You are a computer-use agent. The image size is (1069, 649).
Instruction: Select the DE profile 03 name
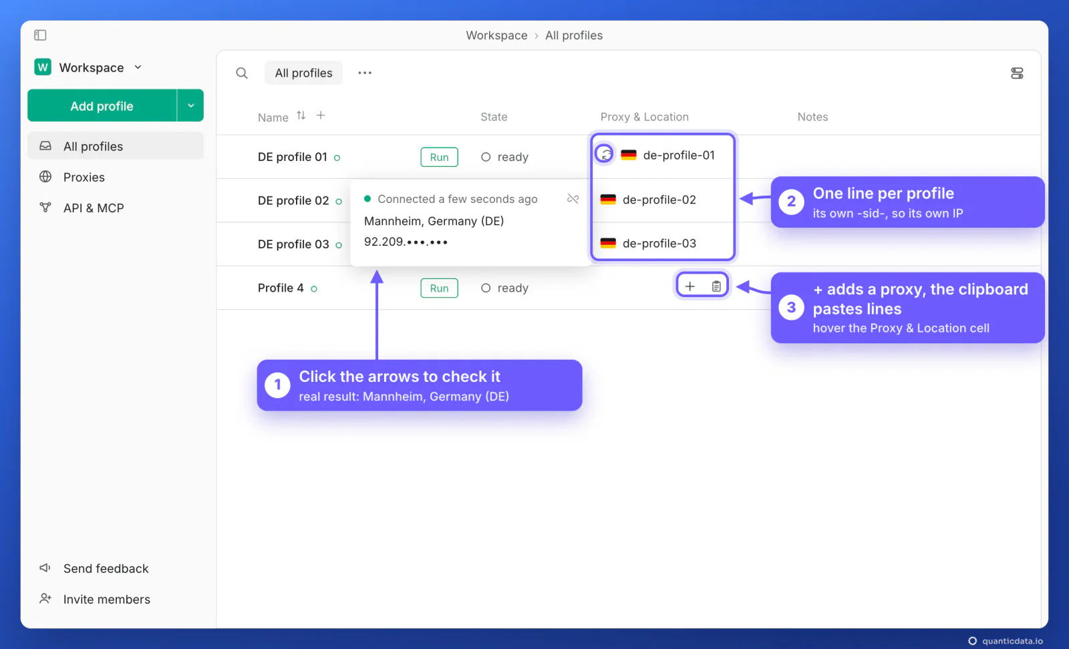(293, 244)
